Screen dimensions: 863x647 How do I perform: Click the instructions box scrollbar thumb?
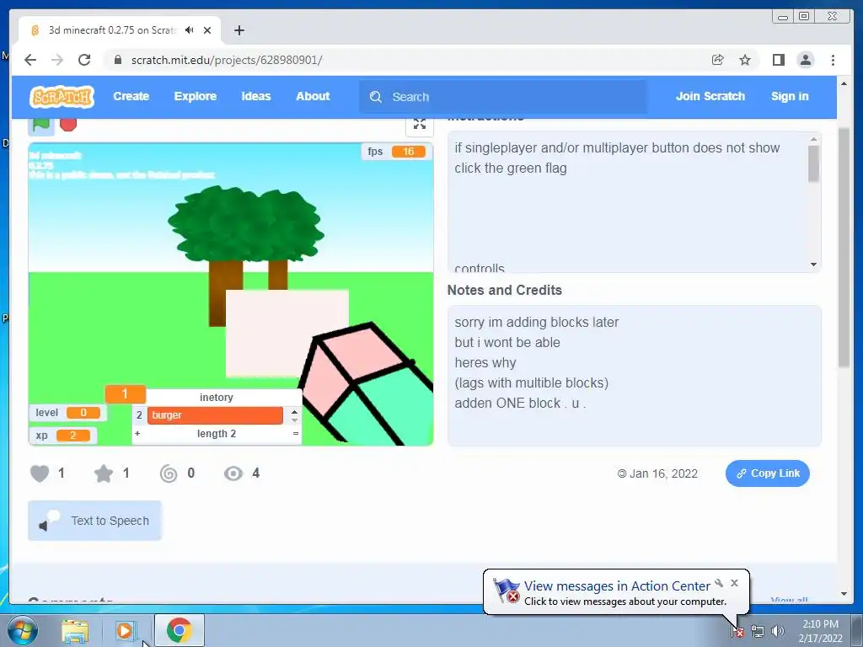pos(813,163)
